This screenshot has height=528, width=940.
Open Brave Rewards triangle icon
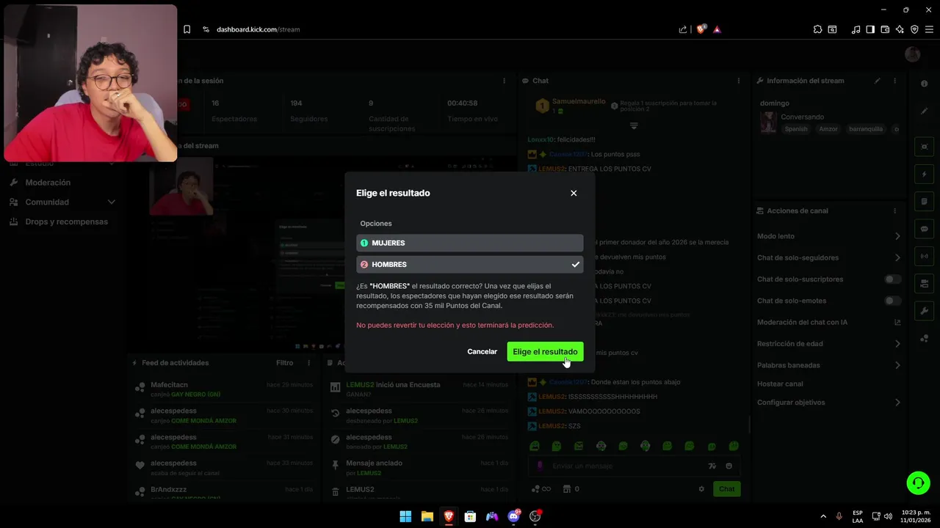click(x=717, y=29)
